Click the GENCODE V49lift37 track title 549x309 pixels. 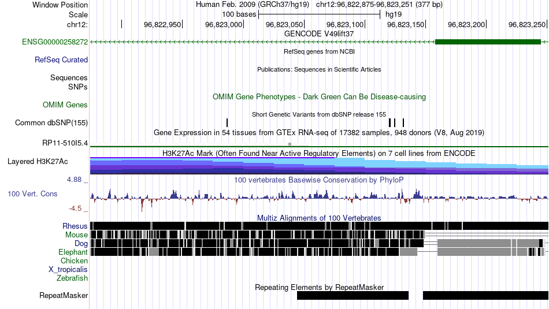click(319, 34)
